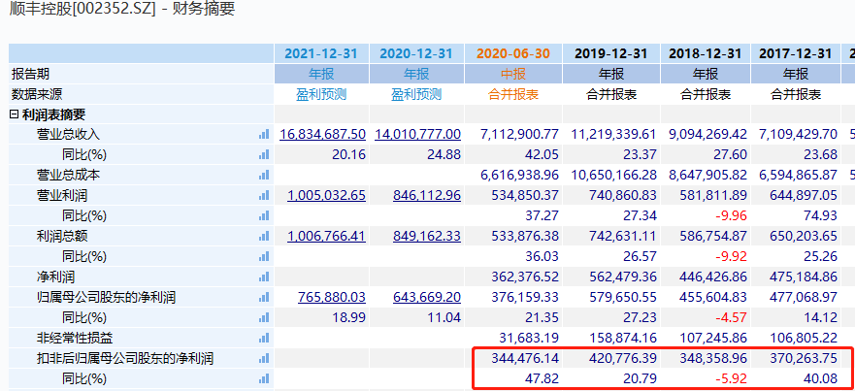Viewport: 855px width, 391px height.
Task: Click negative growth value -4.57
Action: click(x=731, y=317)
